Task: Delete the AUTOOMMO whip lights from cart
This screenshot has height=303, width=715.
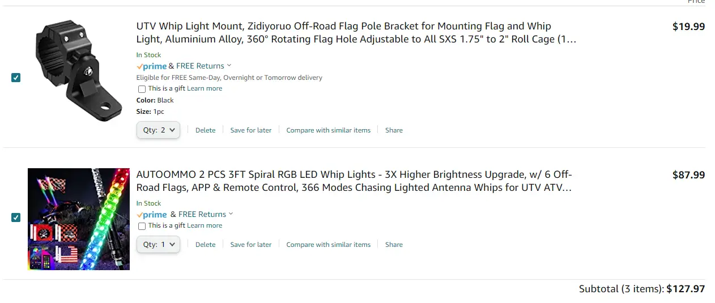Action: point(206,245)
